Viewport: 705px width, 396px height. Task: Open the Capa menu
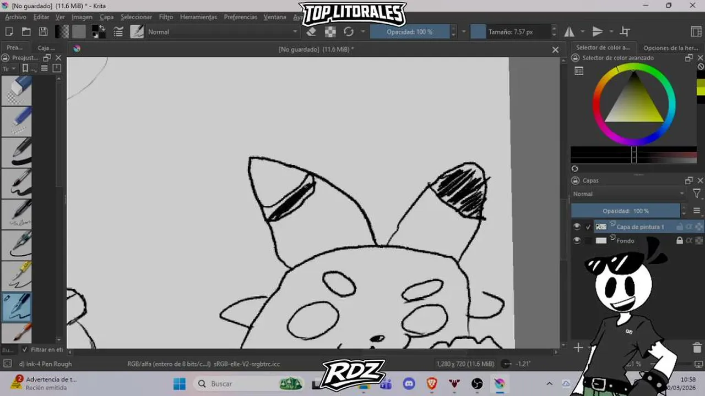tap(106, 17)
